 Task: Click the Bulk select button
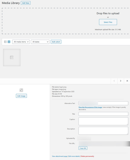[56, 42]
